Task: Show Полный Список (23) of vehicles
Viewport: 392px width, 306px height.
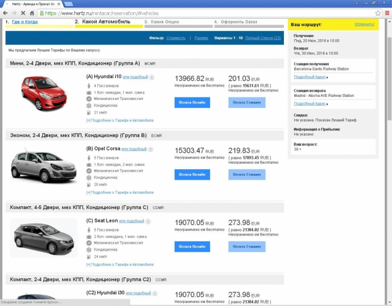Action: click(263, 38)
